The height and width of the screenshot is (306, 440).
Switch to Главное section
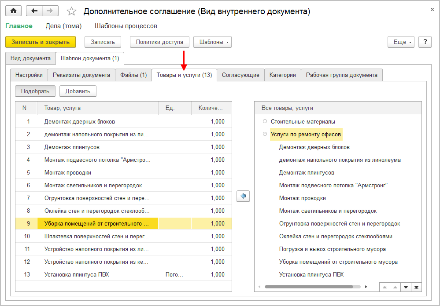click(19, 26)
